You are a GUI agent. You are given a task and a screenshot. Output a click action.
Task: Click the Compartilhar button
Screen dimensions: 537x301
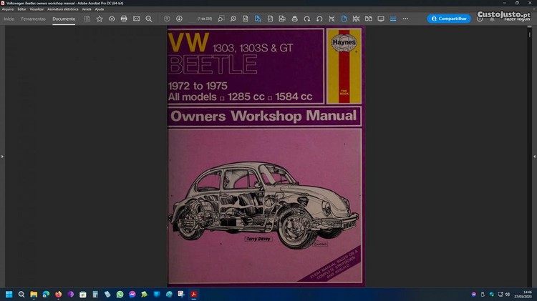(x=449, y=19)
